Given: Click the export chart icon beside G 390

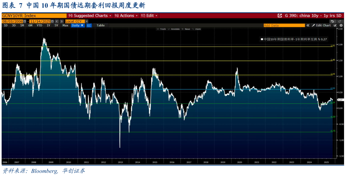Looking at the screenshot, I should [x=280, y=16].
